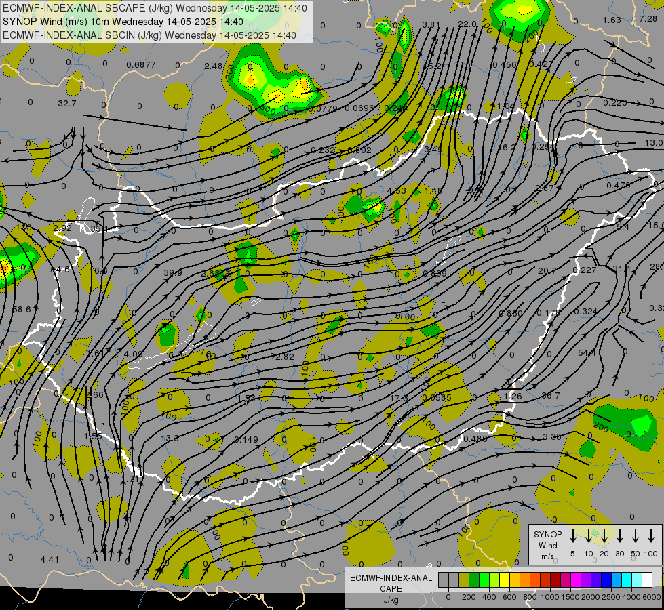664x610 pixels.
Task: Click the '39.9' value on the map
Action: click(173, 272)
